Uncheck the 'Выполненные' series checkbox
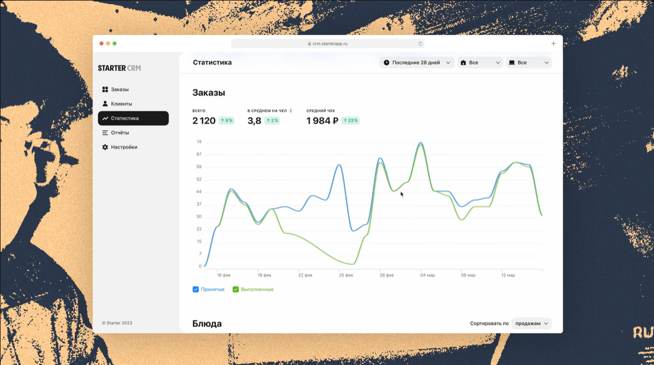Screen dimensions: 654x365 tap(235, 289)
